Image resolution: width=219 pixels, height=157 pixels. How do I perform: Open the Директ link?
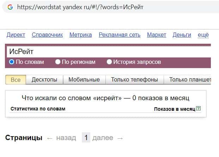(16, 35)
